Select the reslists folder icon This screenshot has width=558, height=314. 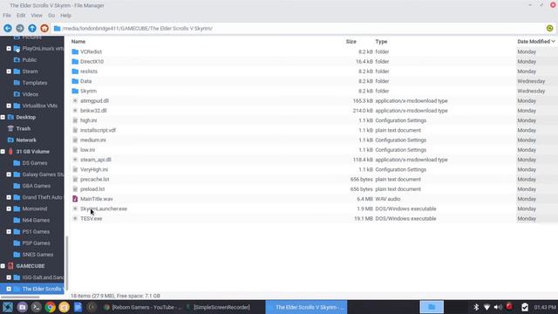click(75, 72)
